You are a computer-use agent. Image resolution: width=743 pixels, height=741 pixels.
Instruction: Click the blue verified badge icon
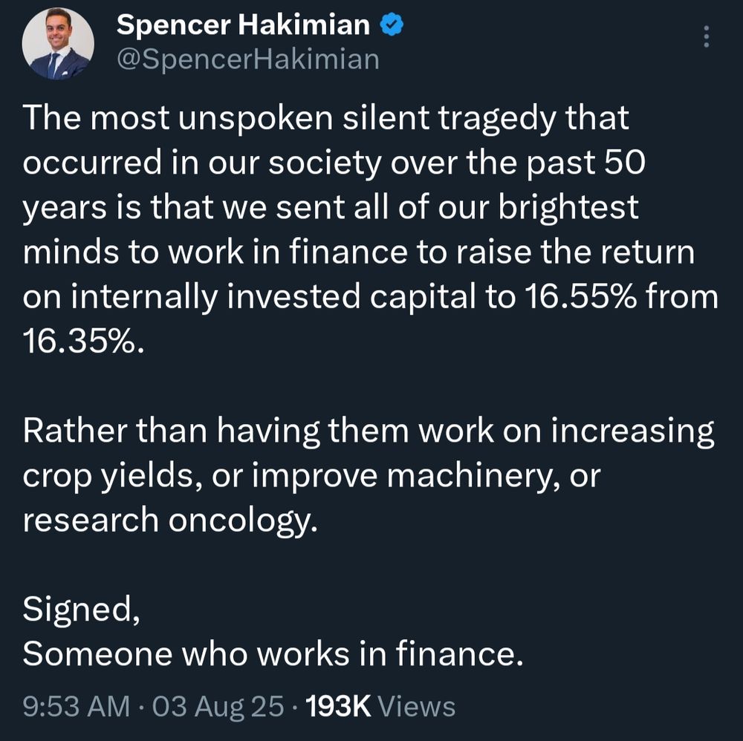click(392, 25)
